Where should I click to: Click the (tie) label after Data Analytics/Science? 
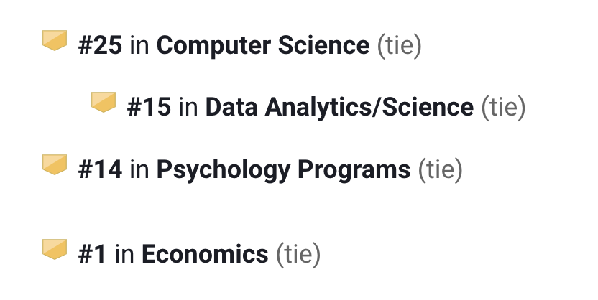click(504, 108)
